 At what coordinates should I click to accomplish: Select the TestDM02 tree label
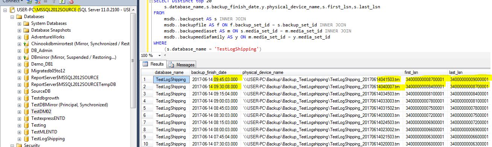point(41,112)
